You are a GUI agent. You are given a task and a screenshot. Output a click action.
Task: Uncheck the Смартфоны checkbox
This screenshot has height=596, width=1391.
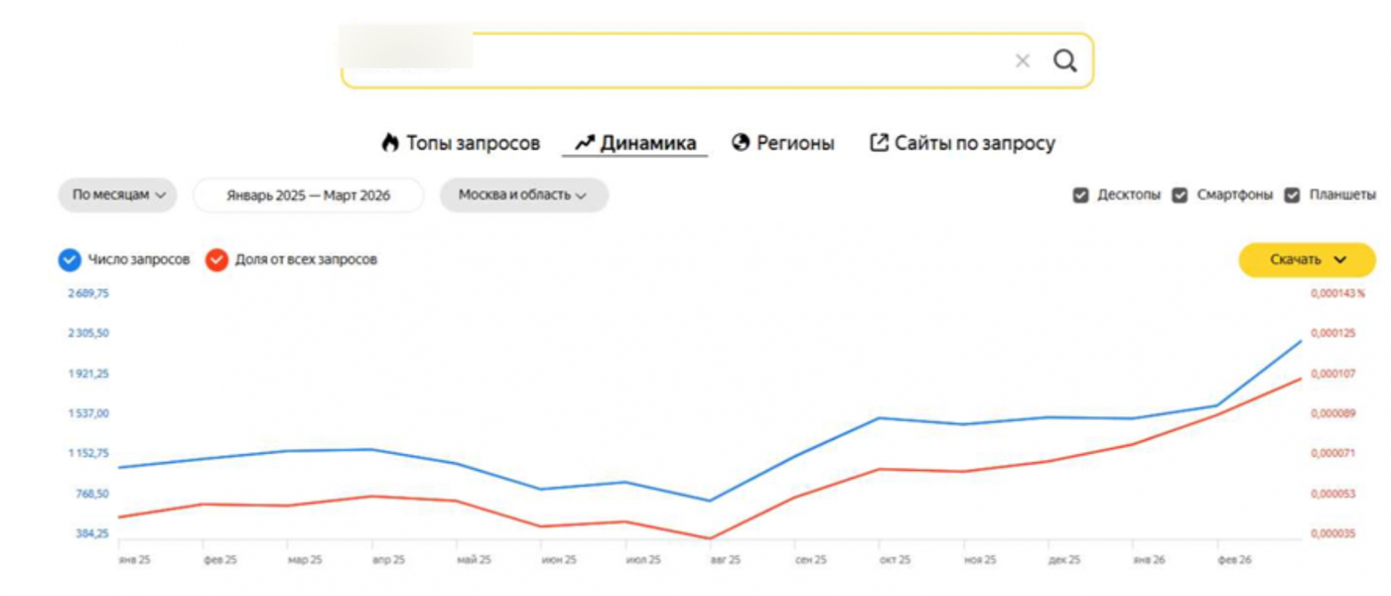pyautogui.click(x=1180, y=195)
